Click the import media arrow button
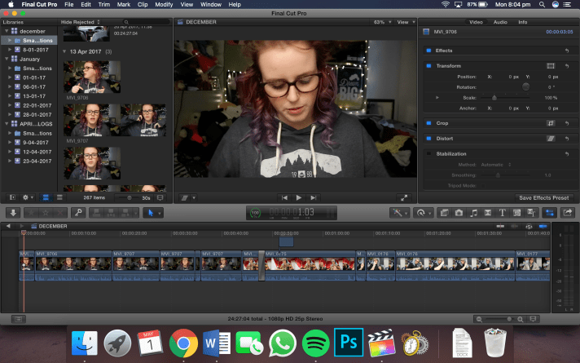The width and height of the screenshot is (580, 363). point(14,212)
